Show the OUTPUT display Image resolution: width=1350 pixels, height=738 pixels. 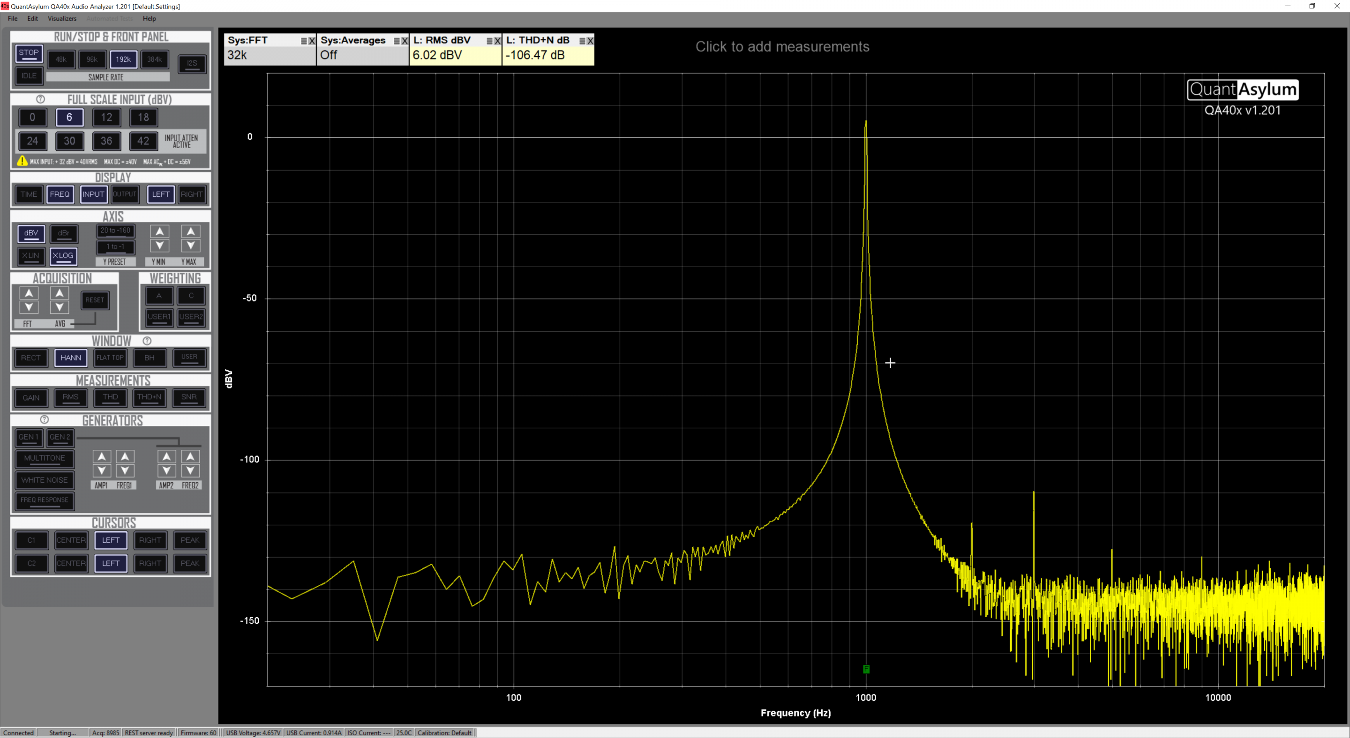click(125, 194)
